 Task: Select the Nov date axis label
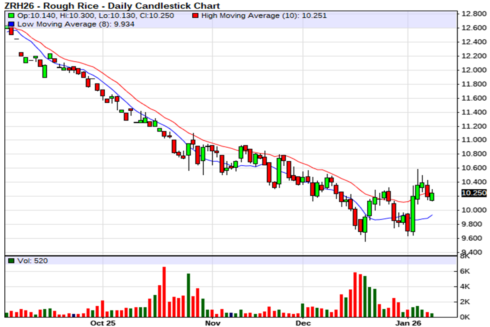(x=213, y=323)
